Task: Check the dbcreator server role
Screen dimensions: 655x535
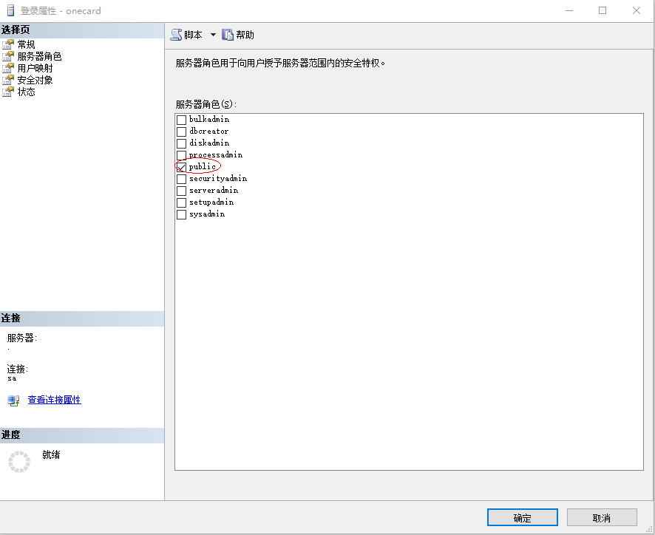Action: [181, 132]
